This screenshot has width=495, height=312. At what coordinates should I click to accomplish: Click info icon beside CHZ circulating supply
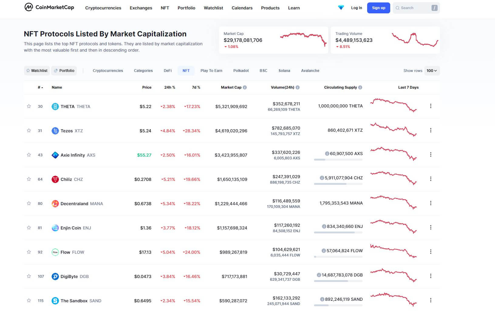point(322,178)
